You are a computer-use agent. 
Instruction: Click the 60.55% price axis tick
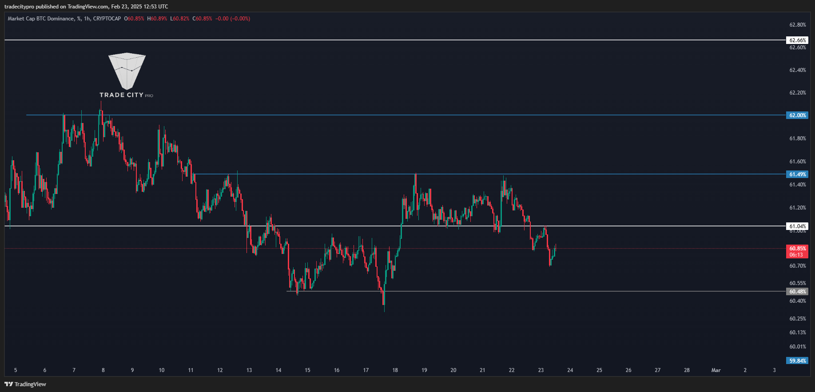coord(798,283)
